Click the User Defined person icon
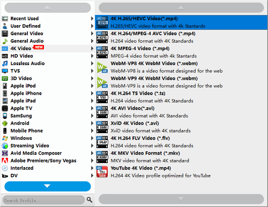This screenshot has height=207, width=268. point(5,26)
